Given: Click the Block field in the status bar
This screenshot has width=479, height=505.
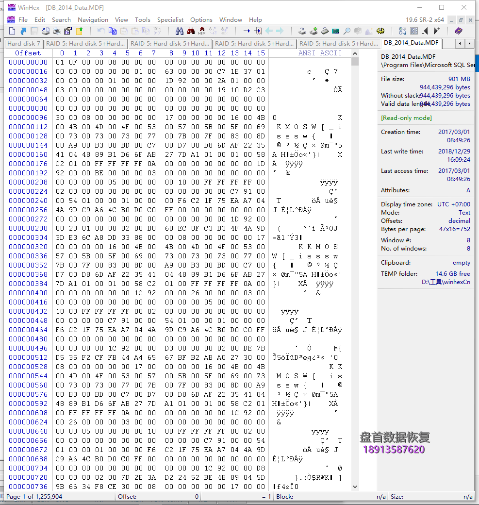Looking at the screenshot, I should click(331, 497).
